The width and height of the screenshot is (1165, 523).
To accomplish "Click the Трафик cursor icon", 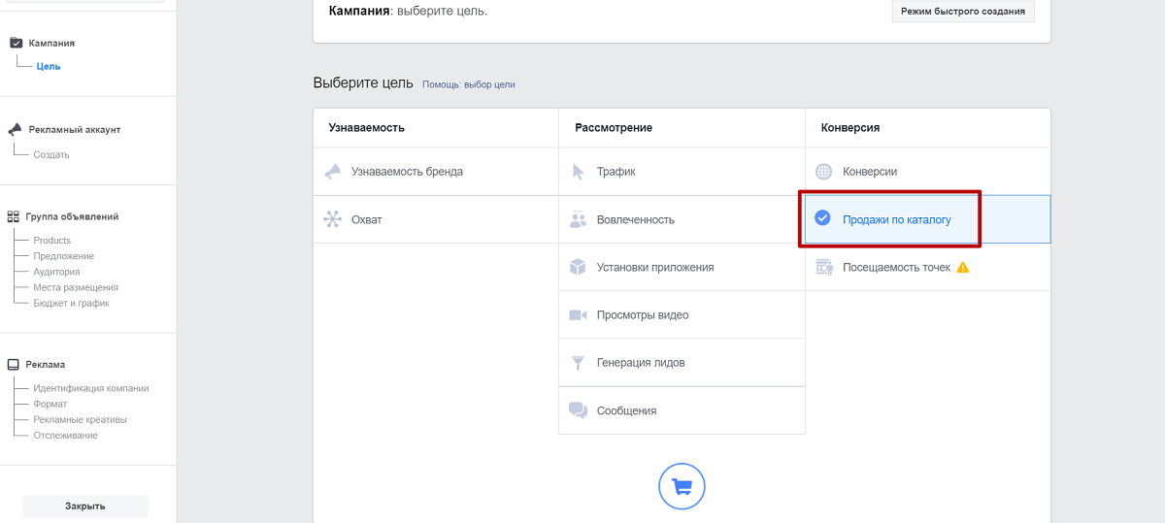I will pos(578,172).
